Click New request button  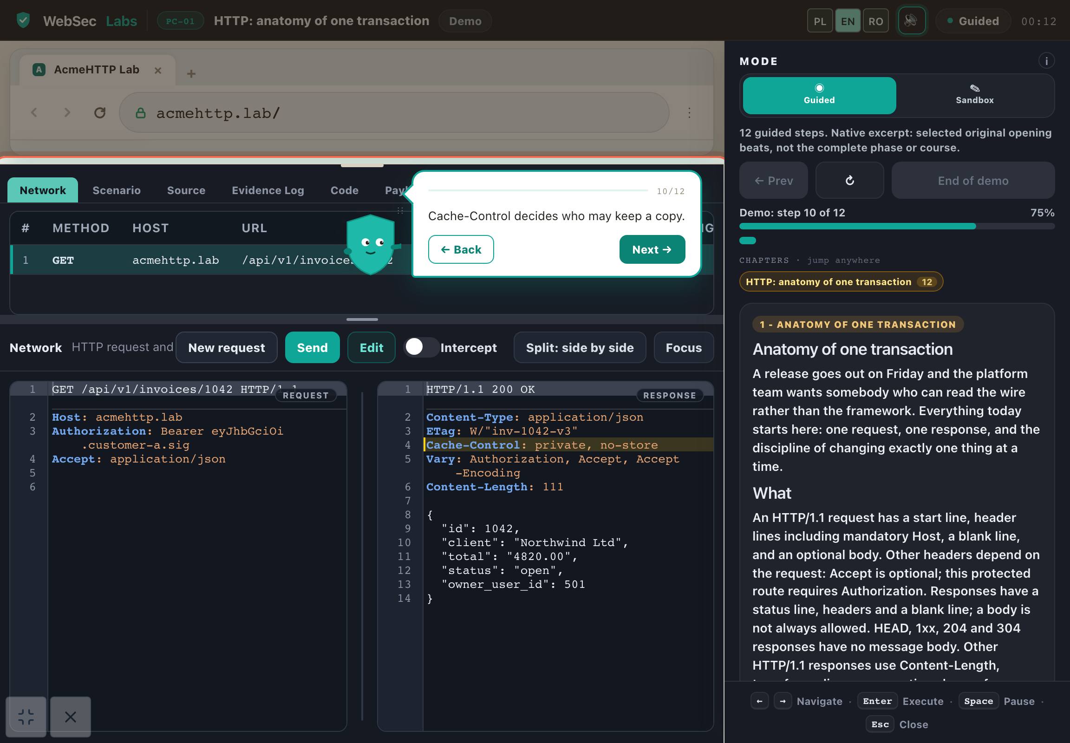(226, 347)
